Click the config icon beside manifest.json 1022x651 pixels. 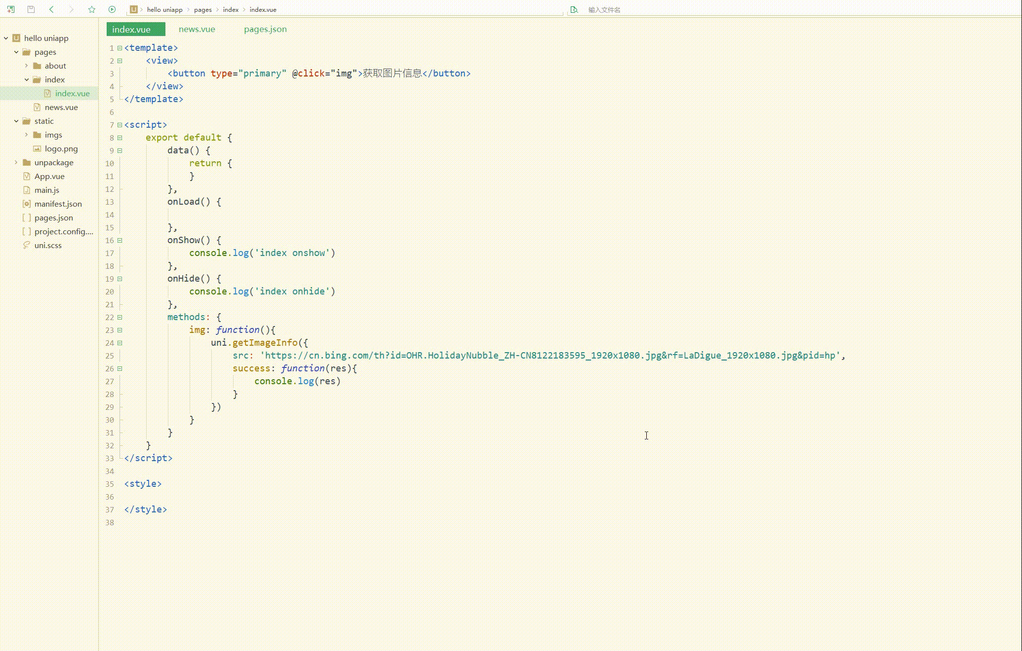click(x=27, y=204)
